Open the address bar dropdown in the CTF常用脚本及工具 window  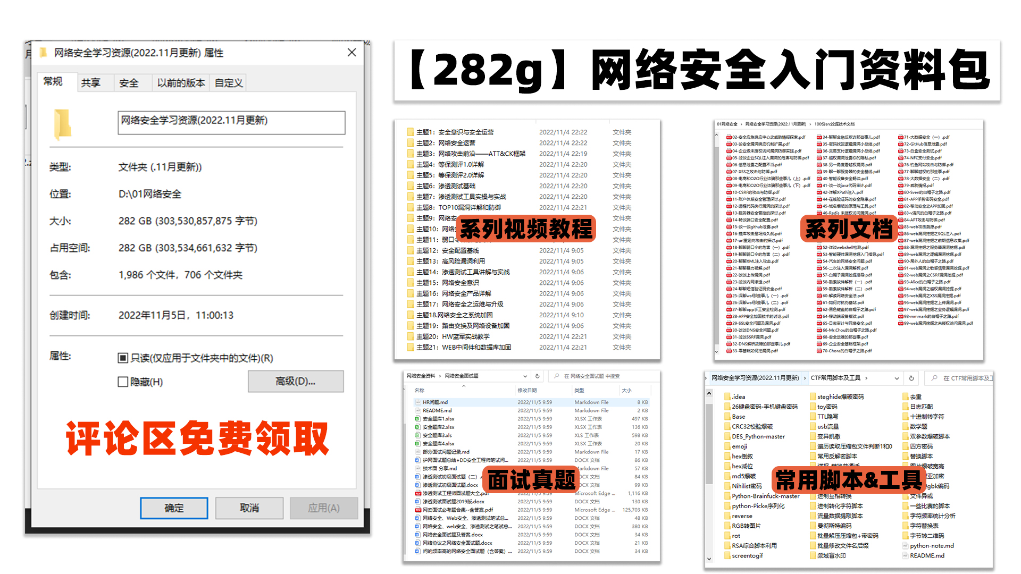point(897,378)
